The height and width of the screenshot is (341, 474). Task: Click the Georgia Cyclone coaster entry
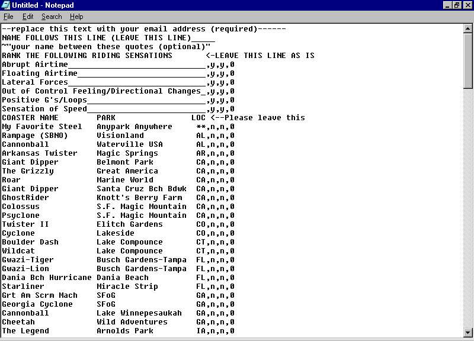tap(37, 304)
